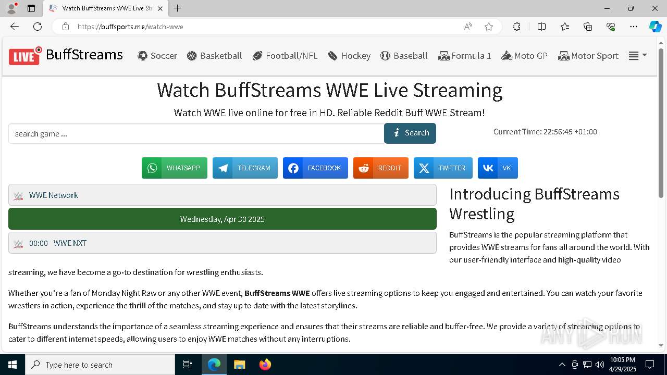Open the Collections icon
667x375 pixels.
[x=588, y=27]
